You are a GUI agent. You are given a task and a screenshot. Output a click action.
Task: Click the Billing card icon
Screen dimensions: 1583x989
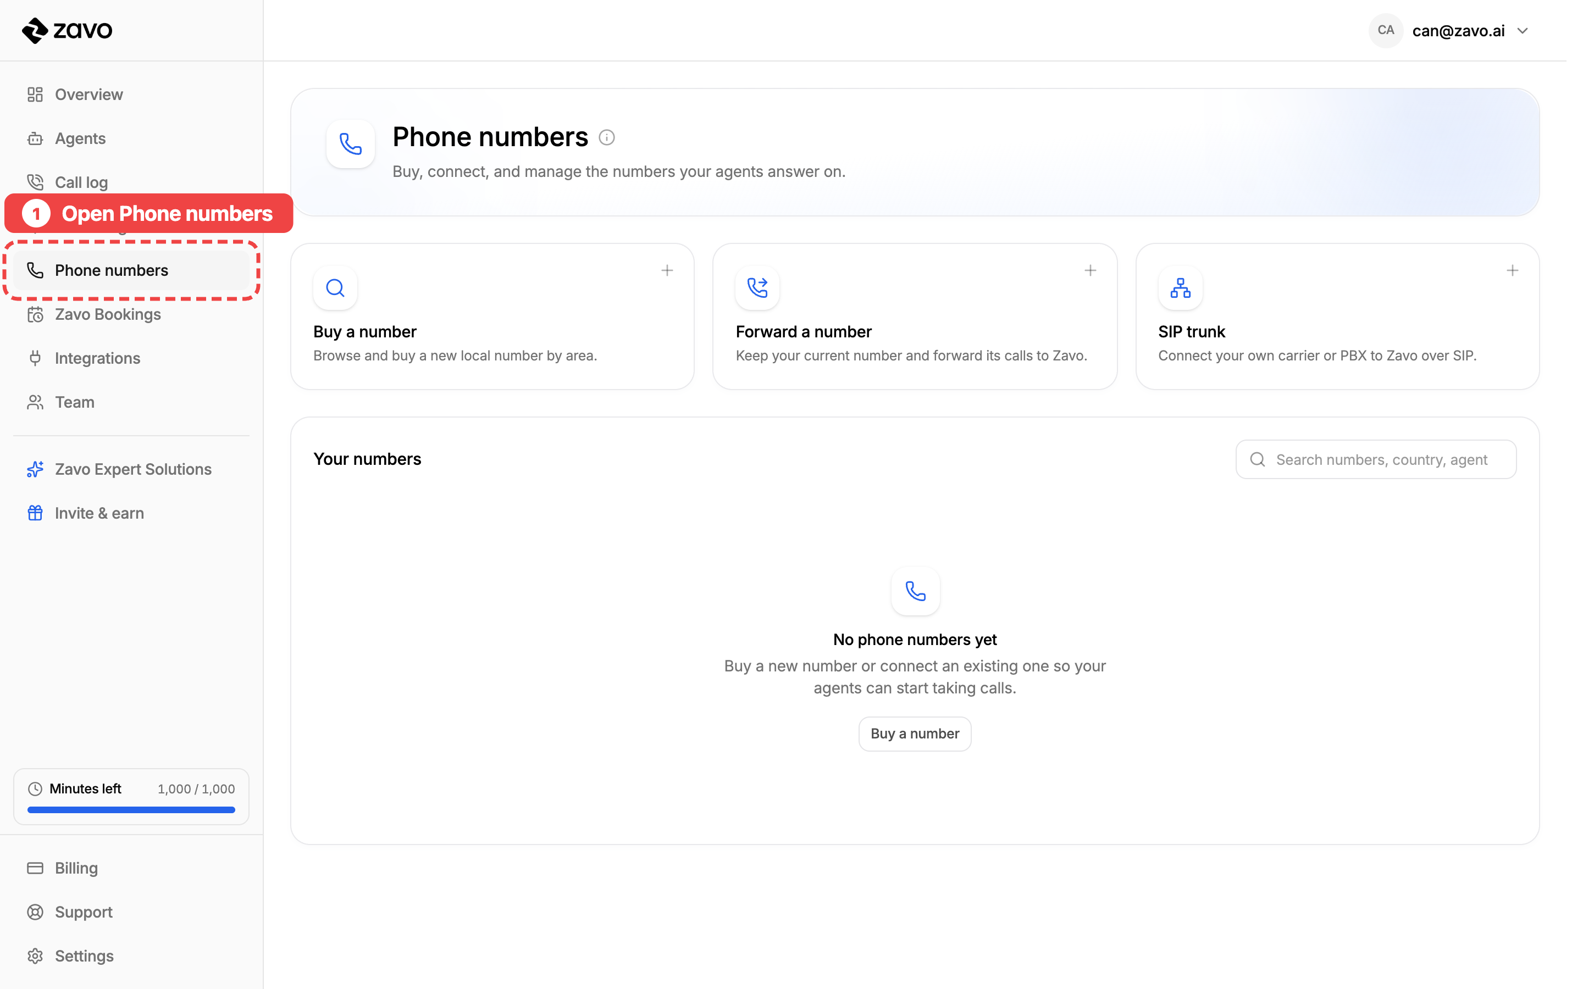(35, 868)
